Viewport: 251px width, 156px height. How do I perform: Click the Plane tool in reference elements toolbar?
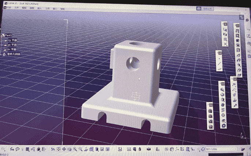[219, 69]
